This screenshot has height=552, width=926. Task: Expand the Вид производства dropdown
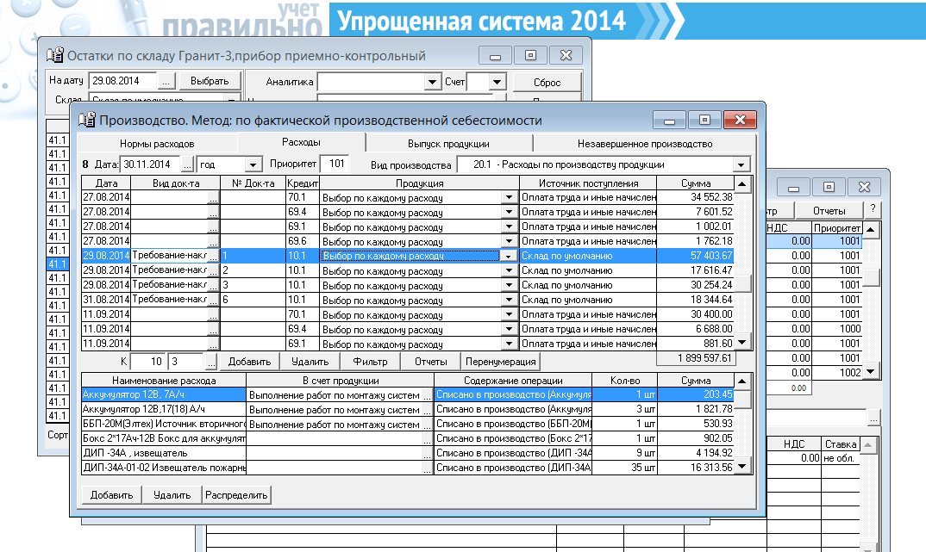click(x=741, y=164)
